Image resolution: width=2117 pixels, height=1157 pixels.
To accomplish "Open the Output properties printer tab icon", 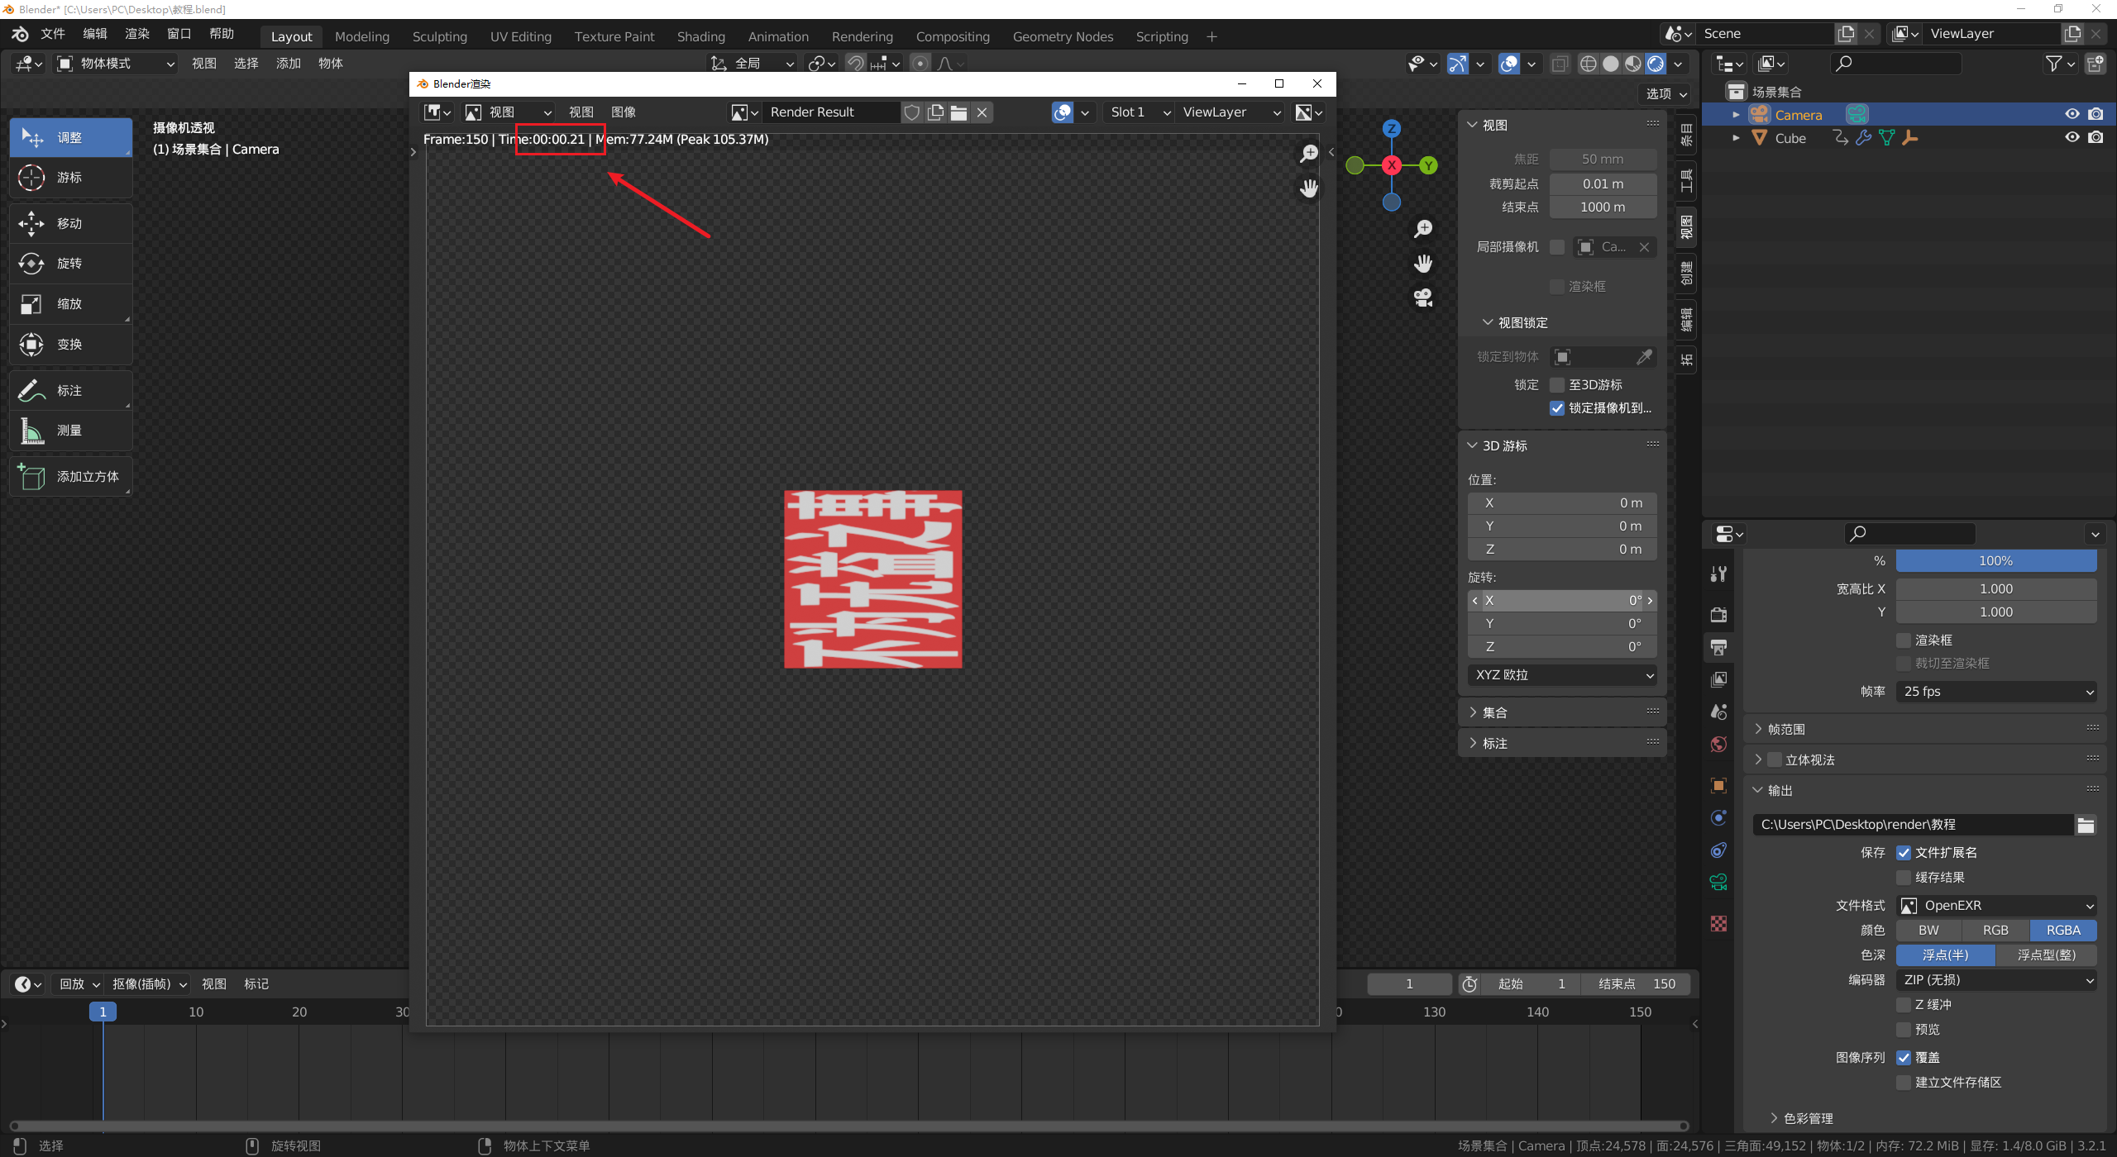I will [x=1718, y=647].
